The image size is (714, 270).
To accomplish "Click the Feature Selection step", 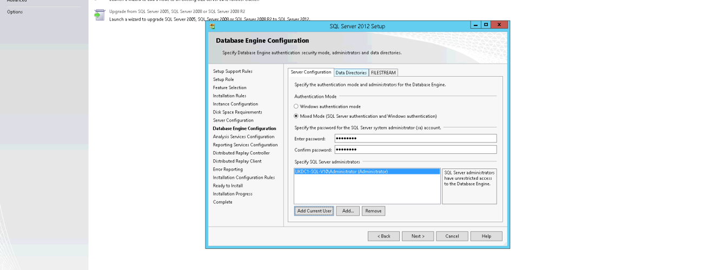I will [229, 87].
